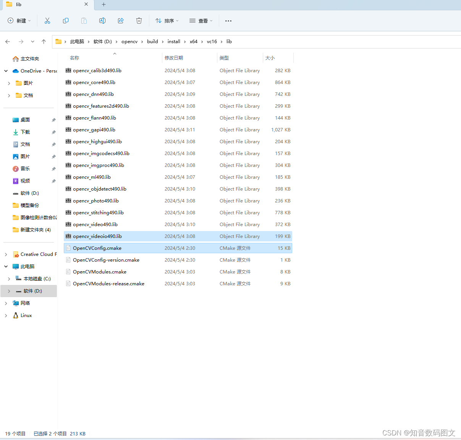Go forward with the right arrow

[21, 42]
